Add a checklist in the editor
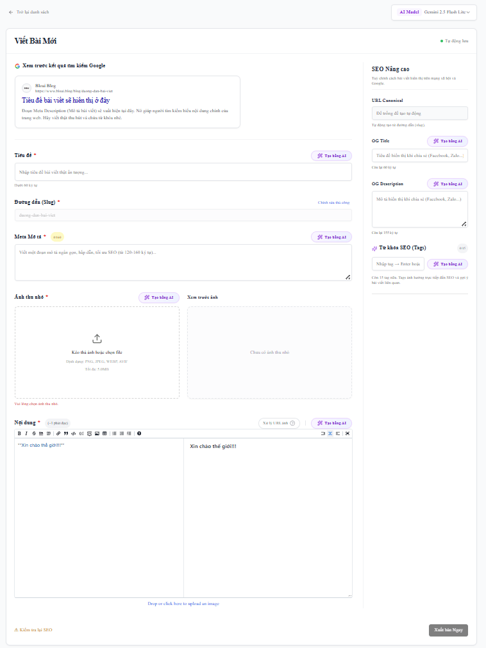 (x=129, y=433)
